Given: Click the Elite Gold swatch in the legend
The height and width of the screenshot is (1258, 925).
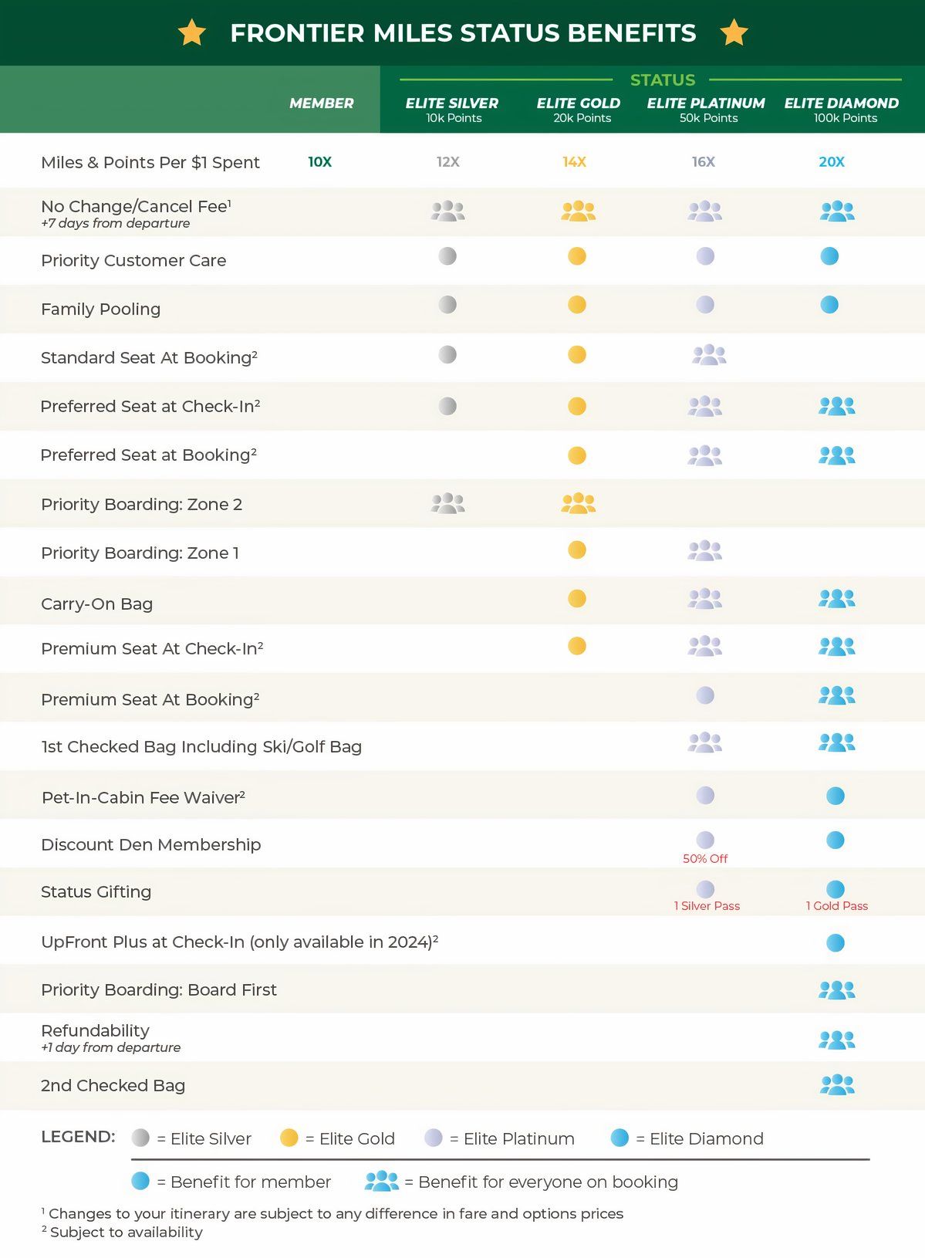Looking at the screenshot, I should click(289, 1138).
